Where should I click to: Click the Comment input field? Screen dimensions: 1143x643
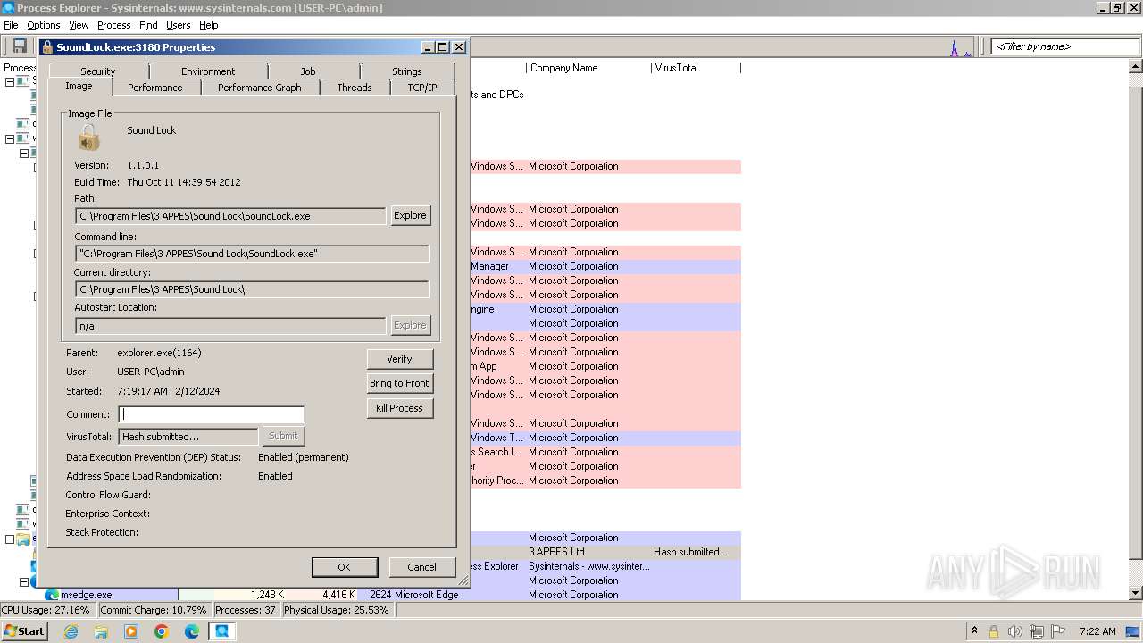click(212, 414)
